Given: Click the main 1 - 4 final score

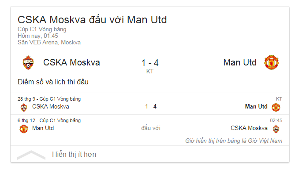Looking at the screenshot, I should (x=150, y=63).
